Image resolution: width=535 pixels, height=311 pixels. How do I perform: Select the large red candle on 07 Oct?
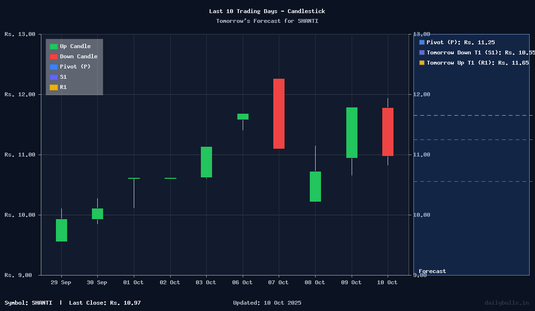pyautogui.click(x=279, y=114)
